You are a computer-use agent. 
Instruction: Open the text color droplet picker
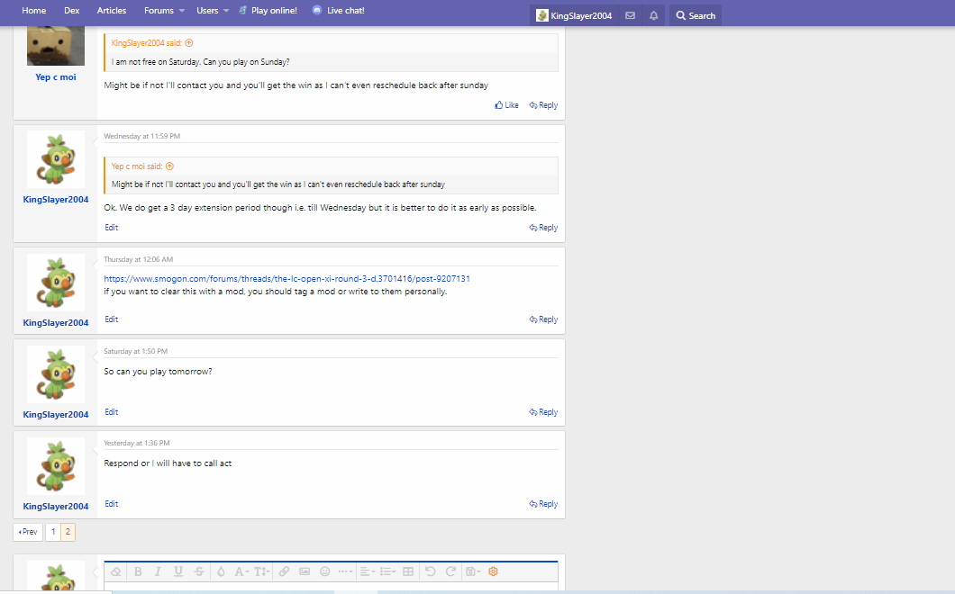click(x=221, y=571)
